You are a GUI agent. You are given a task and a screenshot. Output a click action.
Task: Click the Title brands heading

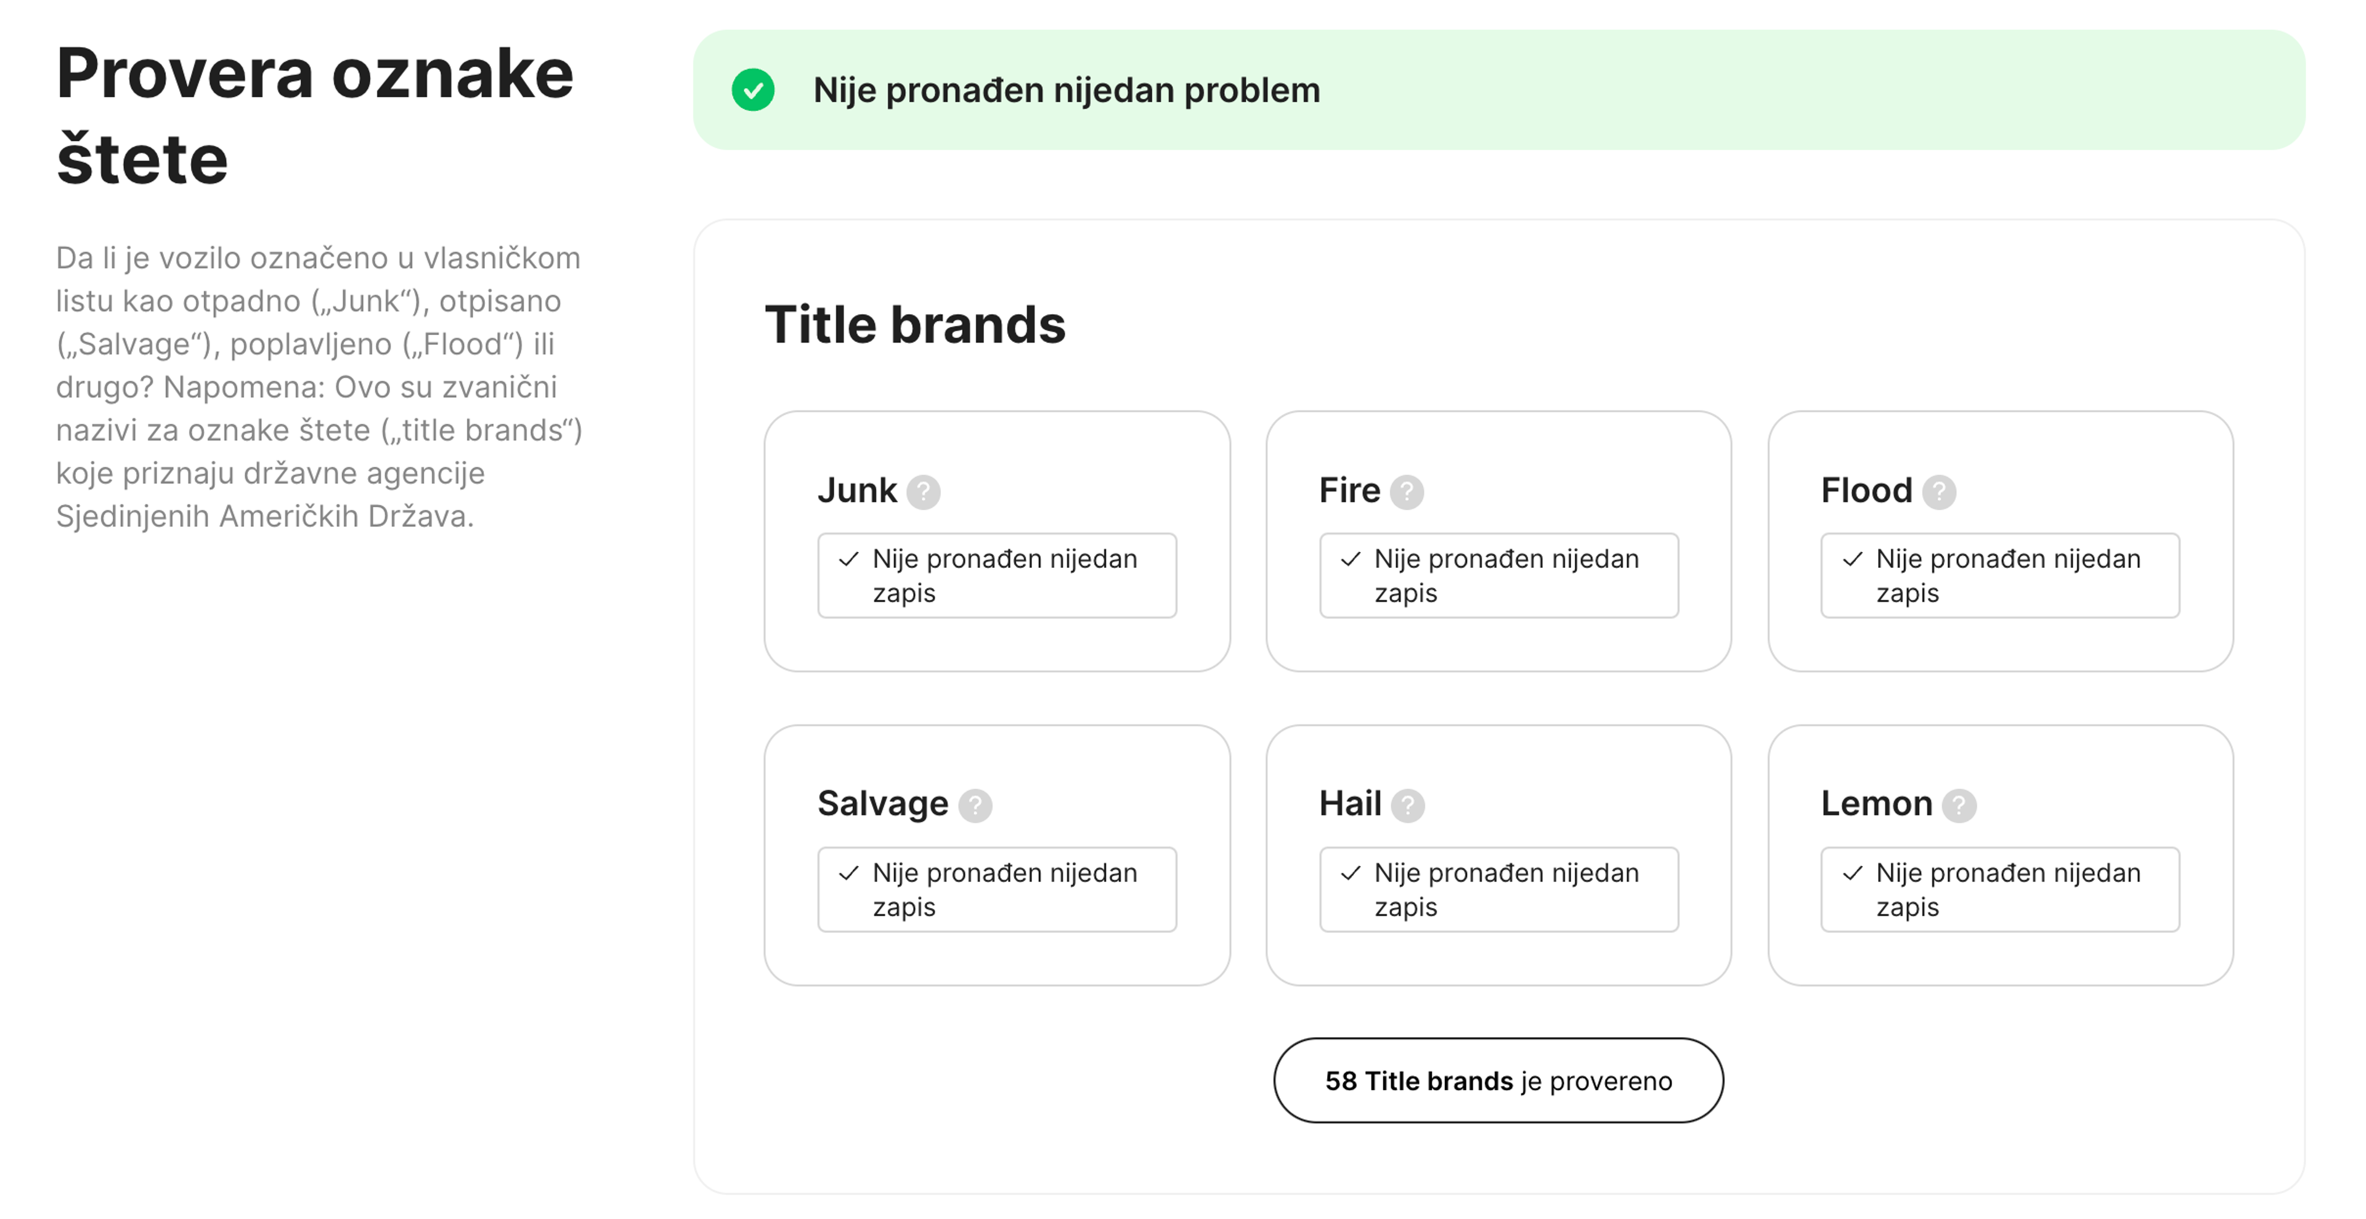coord(915,325)
